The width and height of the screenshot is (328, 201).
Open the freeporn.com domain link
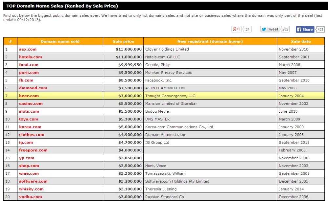coord(33,150)
